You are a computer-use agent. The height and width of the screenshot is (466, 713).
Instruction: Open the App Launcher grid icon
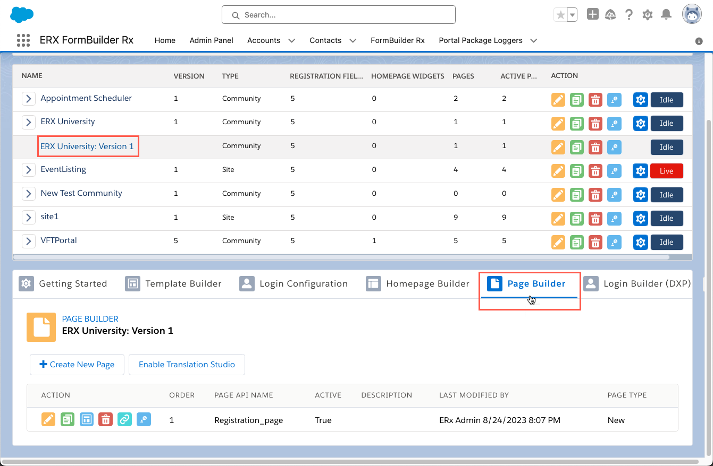pos(23,40)
